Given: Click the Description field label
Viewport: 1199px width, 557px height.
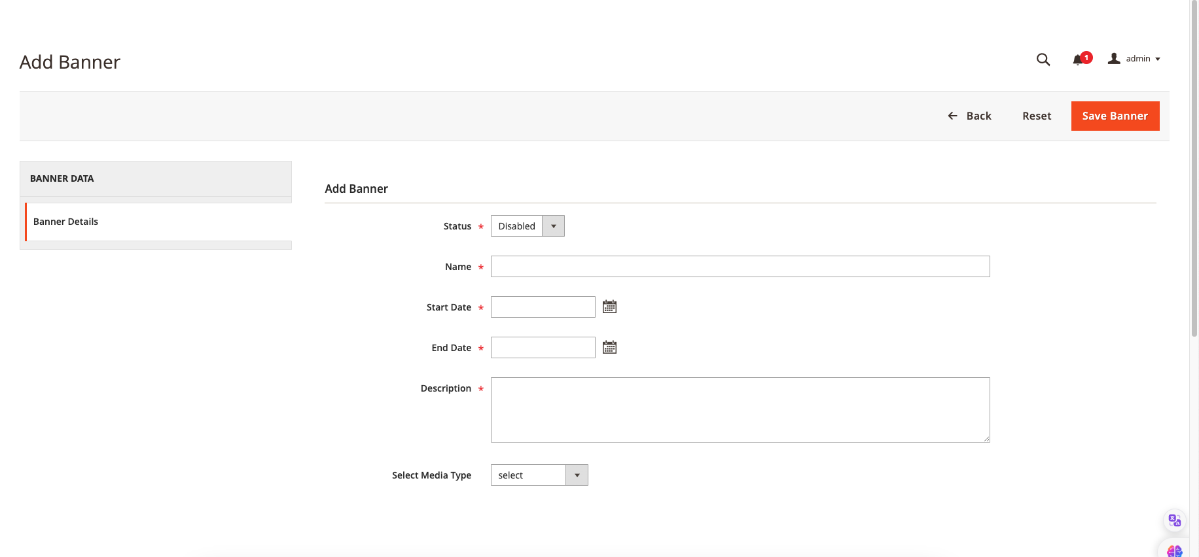Looking at the screenshot, I should (x=446, y=388).
